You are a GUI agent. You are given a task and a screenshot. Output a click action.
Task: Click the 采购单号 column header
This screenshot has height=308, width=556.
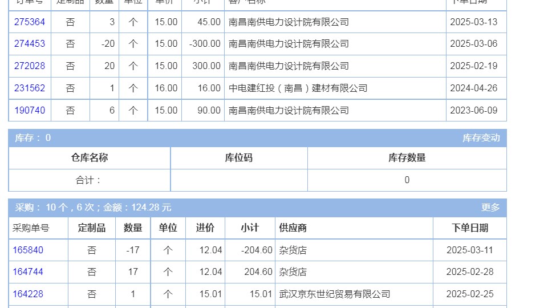point(31,228)
